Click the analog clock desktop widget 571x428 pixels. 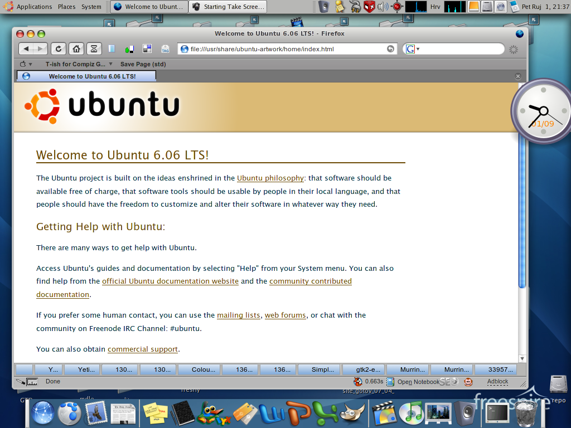coord(541,111)
